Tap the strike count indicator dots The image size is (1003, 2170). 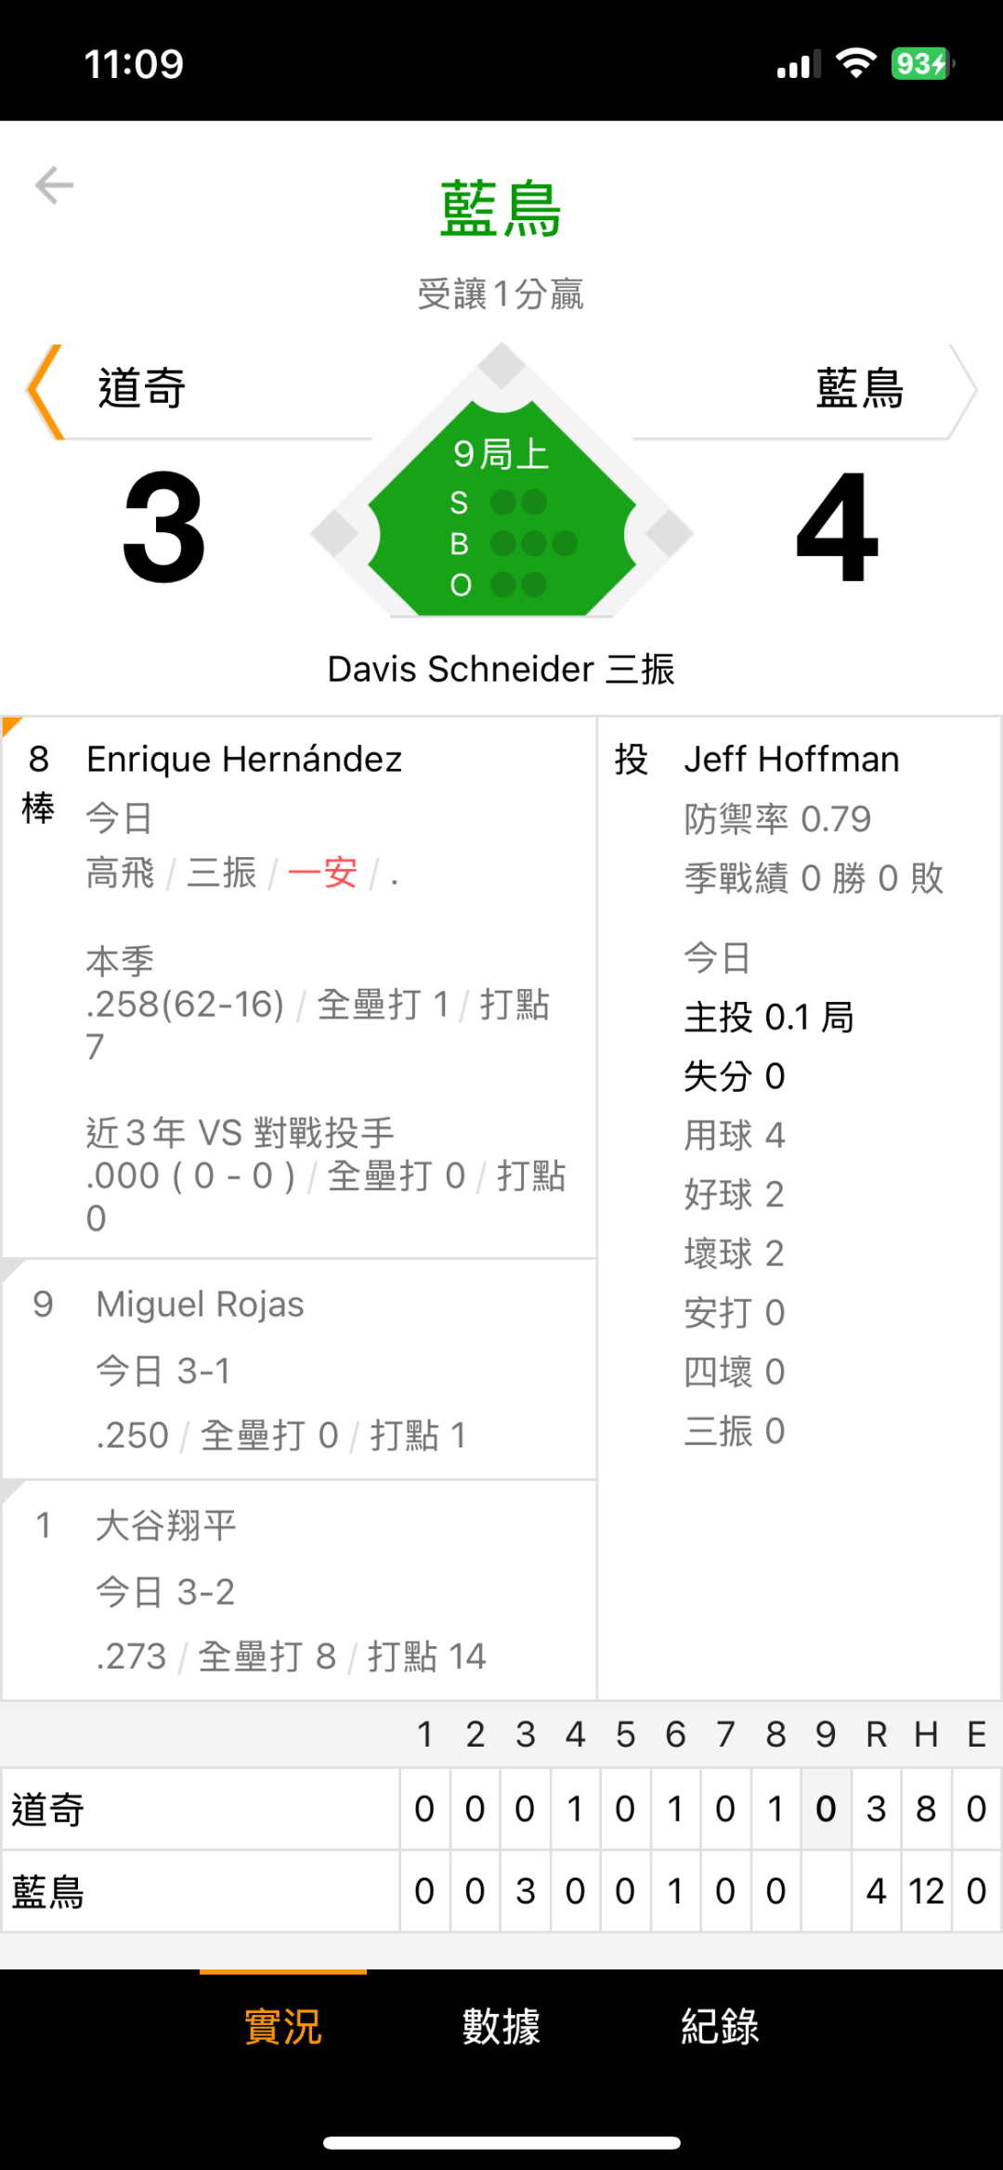[x=518, y=502]
